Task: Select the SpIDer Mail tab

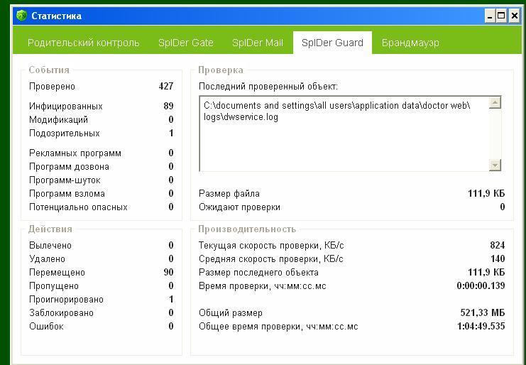Action: click(258, 43)
